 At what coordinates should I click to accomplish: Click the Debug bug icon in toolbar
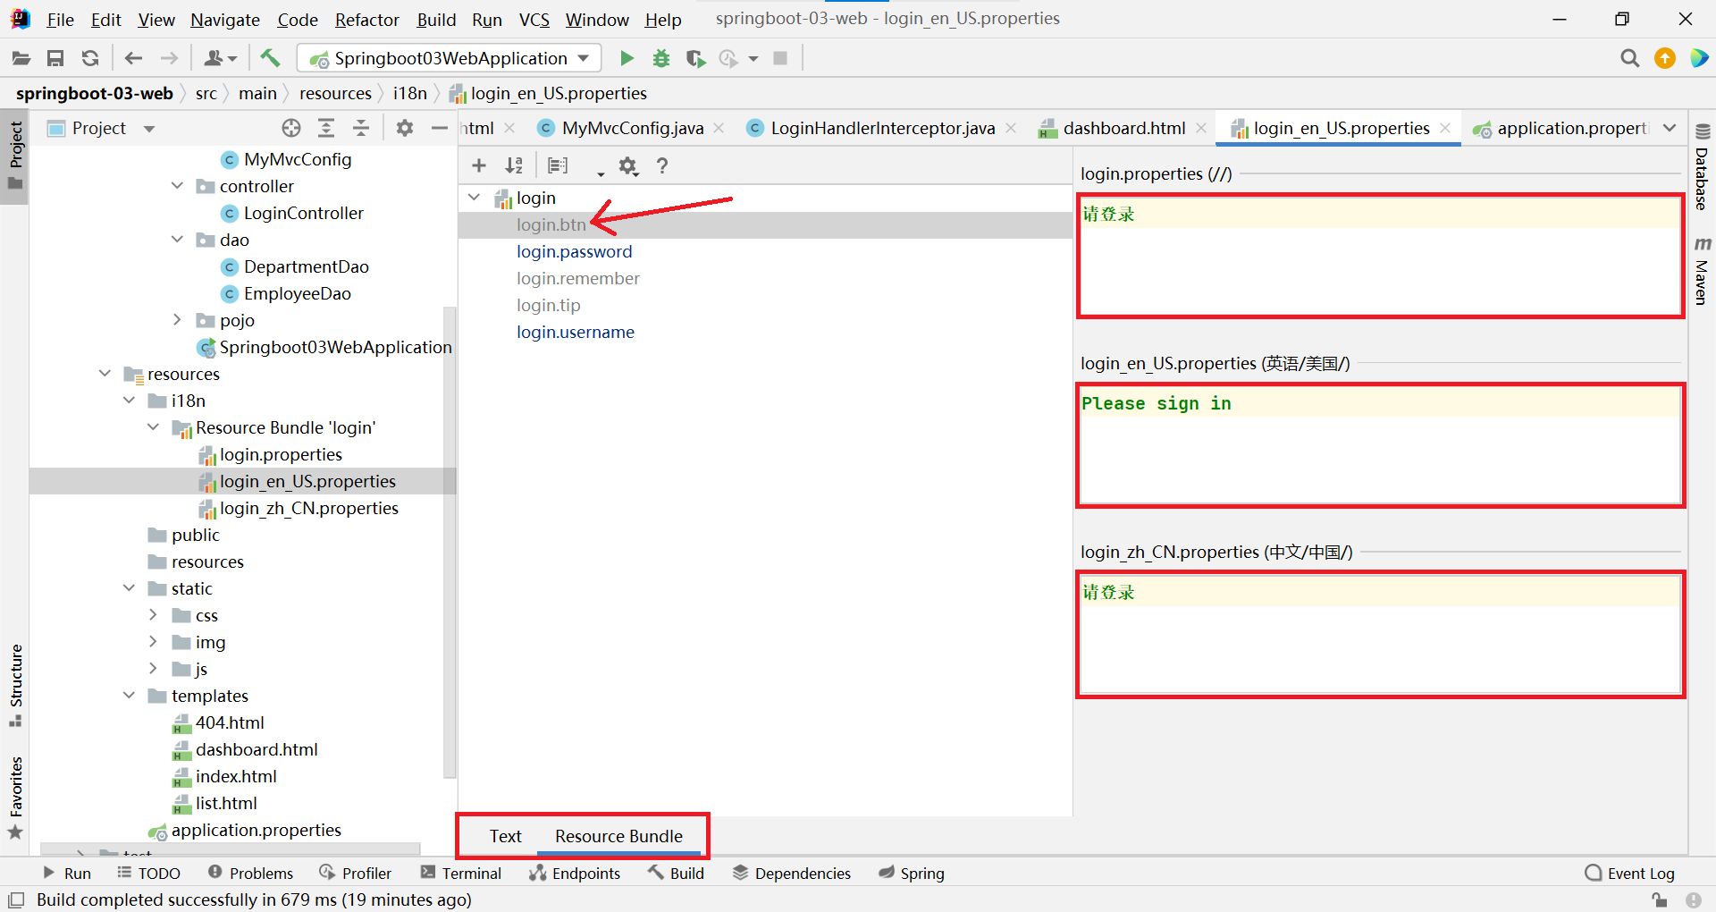661,58
